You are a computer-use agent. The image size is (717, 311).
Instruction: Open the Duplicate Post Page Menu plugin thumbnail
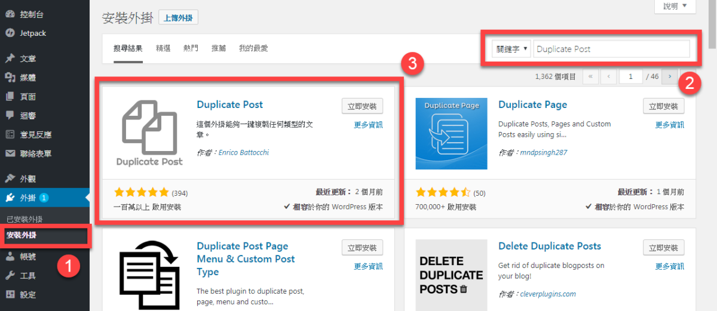[x=149, y=275]
